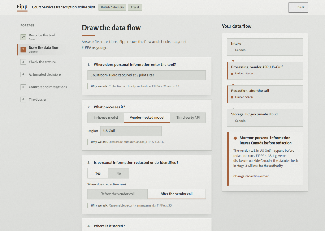Click the Marmot warning diamond icon
325x231 pixels.
(x=235, y=138)
